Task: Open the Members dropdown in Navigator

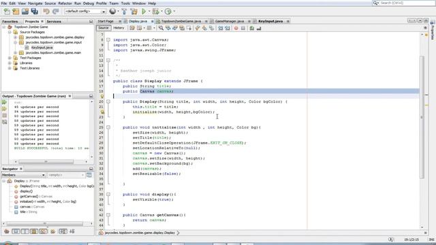Action: pos(23,175)
